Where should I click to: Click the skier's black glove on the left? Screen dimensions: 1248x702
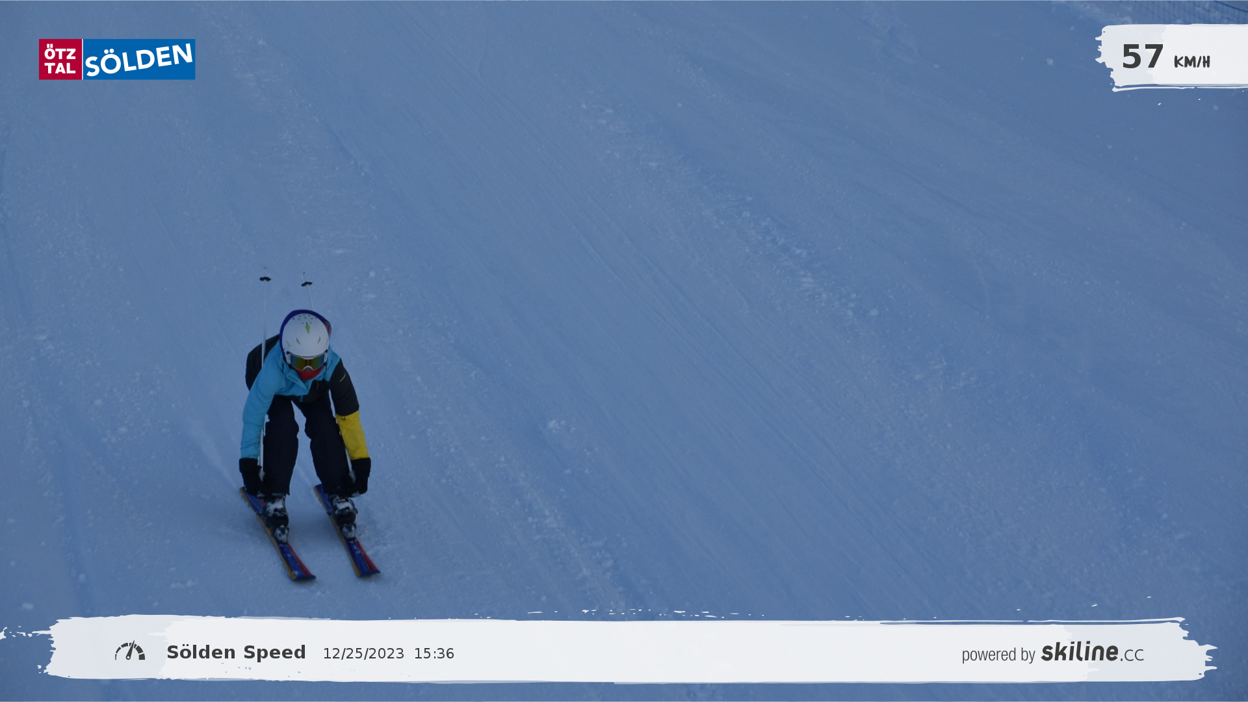(250, 476)
